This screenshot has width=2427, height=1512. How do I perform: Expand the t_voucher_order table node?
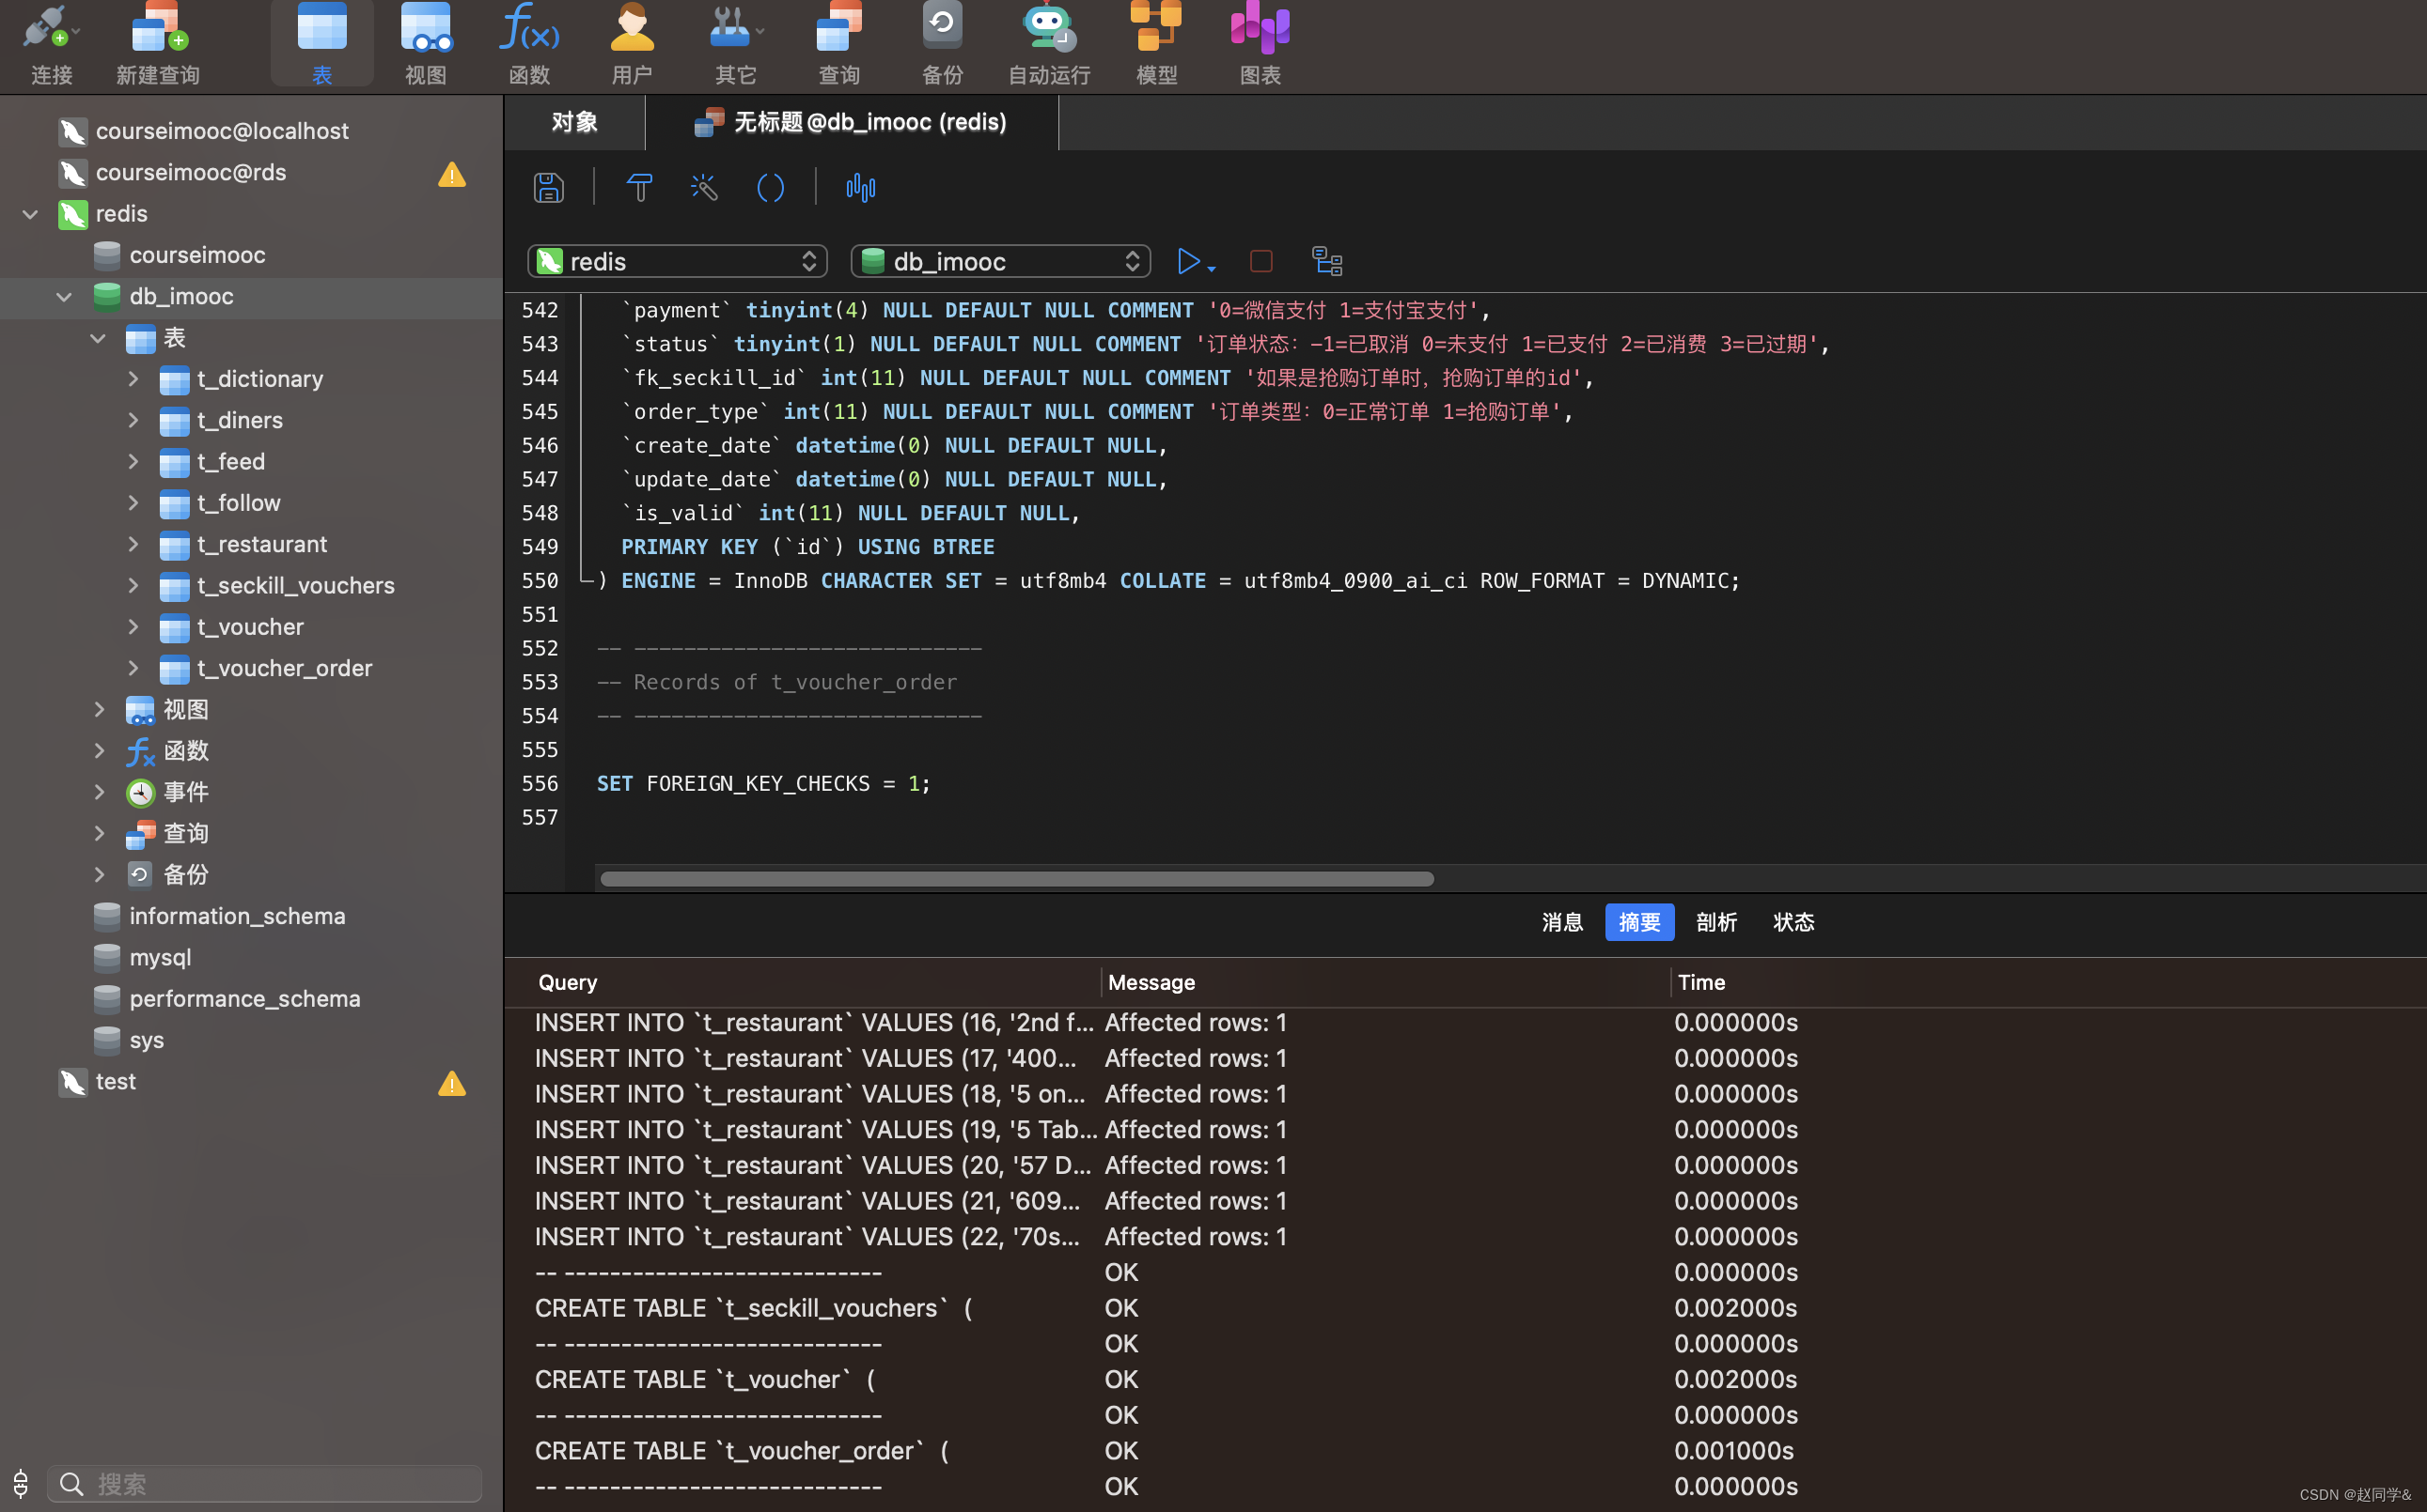point(133,667)
